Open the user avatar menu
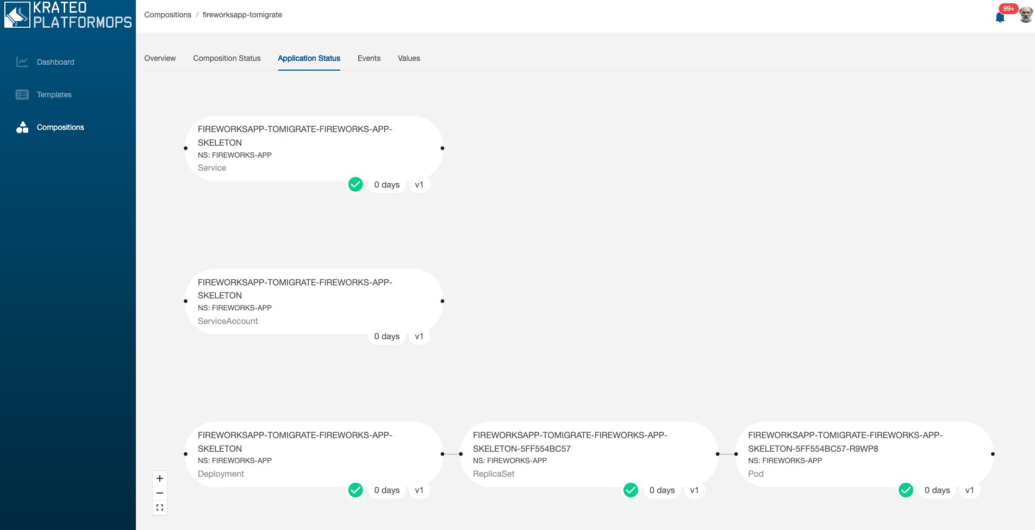 click(1025, 15)
